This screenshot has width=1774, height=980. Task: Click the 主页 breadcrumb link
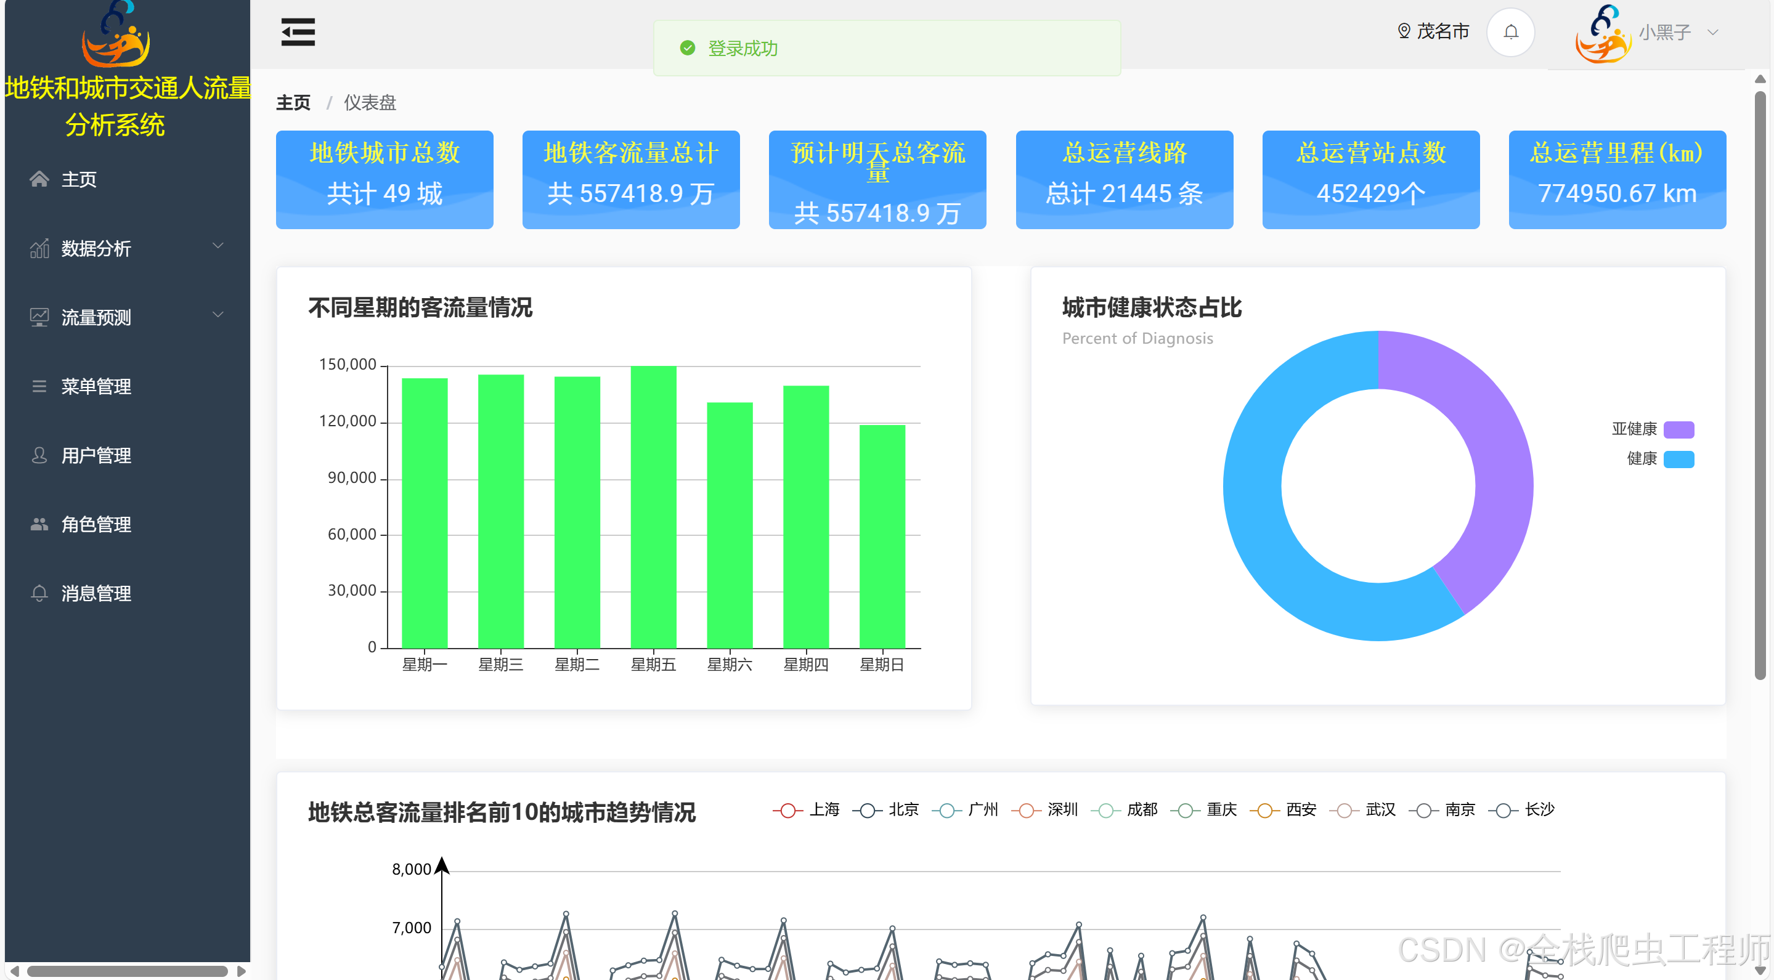(x=293, y=103)
